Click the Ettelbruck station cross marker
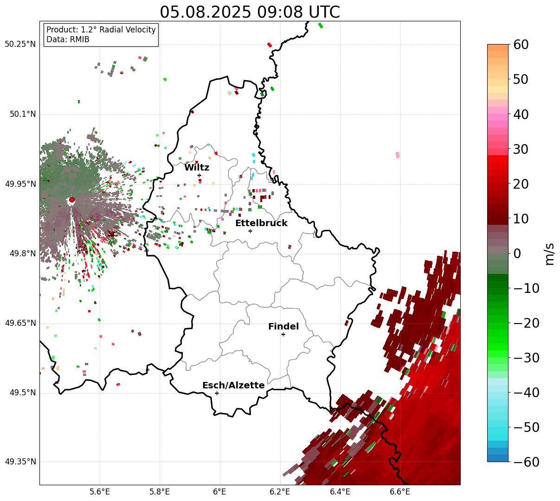This screenshot has width=560, height=501. click(251, 231)
